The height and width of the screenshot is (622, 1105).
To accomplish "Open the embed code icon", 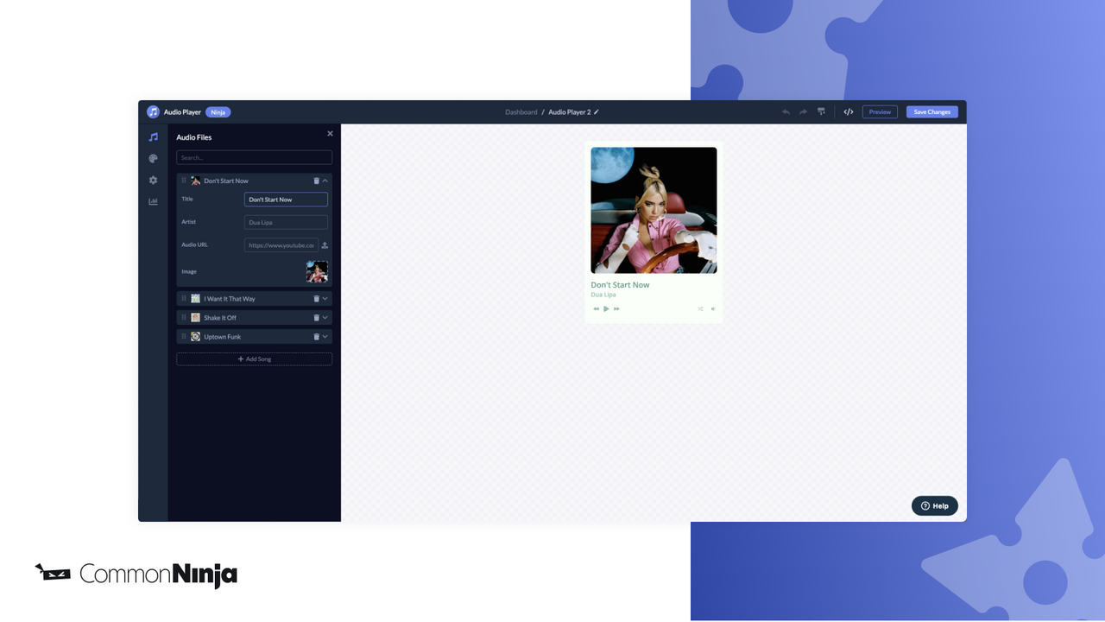I will click(849, 111).
